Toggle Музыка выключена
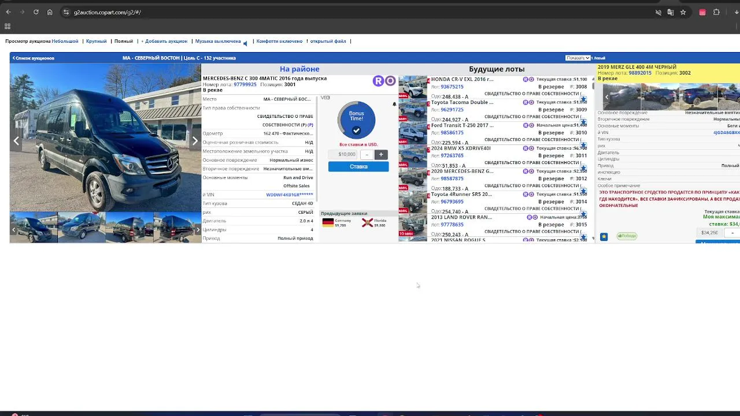This screenshot has width=740, height=416. point(218,41)
